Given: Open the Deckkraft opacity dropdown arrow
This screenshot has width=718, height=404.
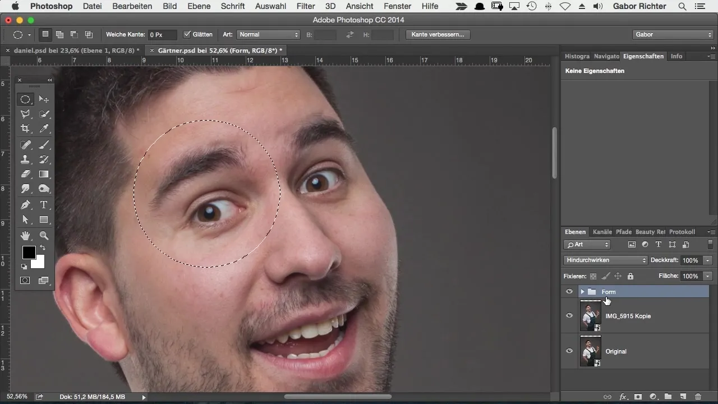Looking at the screenshot, I should pyautogui.click(x=708, y=260).
